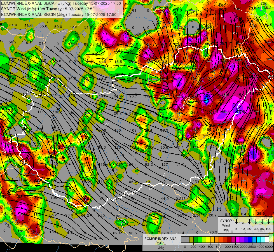
Task: Click the map value '3.28'
Action: click(x=260, y=196)
